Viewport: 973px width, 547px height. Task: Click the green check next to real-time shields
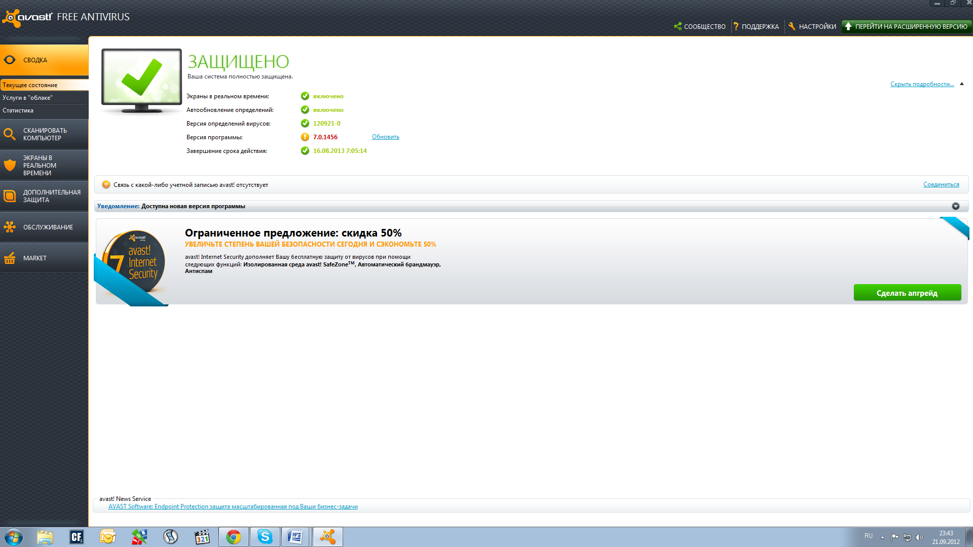(305, 96)
